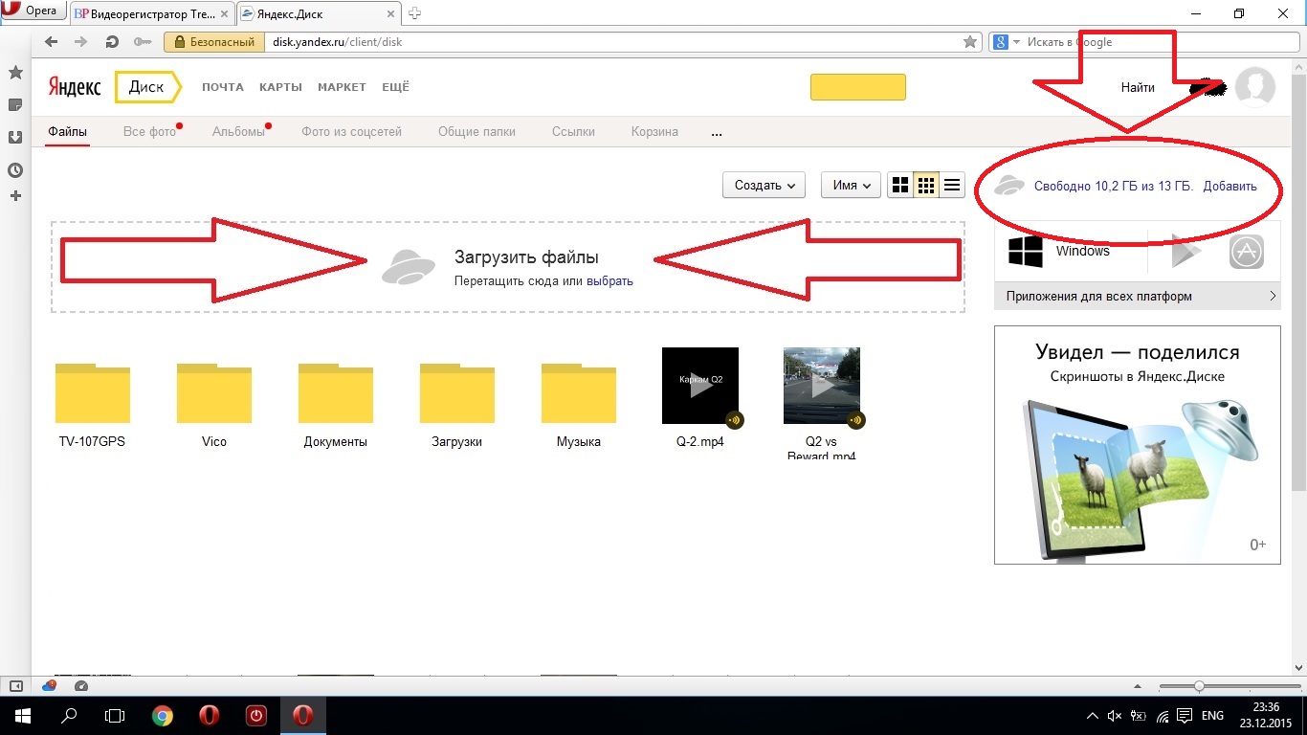Screen dimensions: 1307x735
Task: Click the выбрать link to upload files
Action: coord(609,281)
